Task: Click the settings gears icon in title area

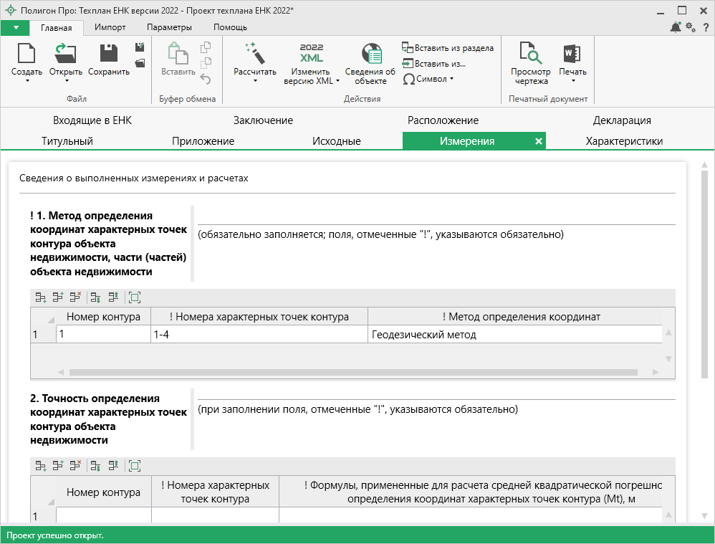Action: tap(690, 27)
